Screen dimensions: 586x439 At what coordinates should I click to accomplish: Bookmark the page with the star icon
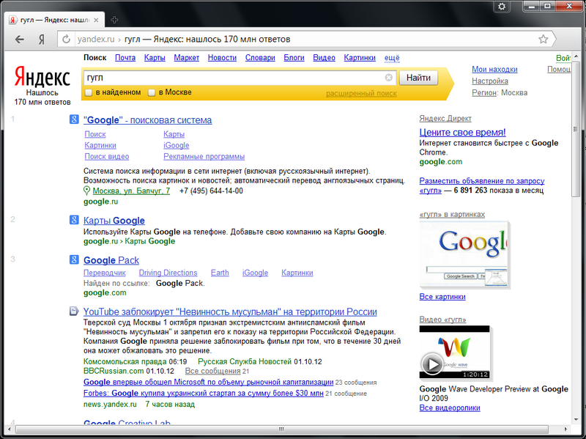coord(543,39)
